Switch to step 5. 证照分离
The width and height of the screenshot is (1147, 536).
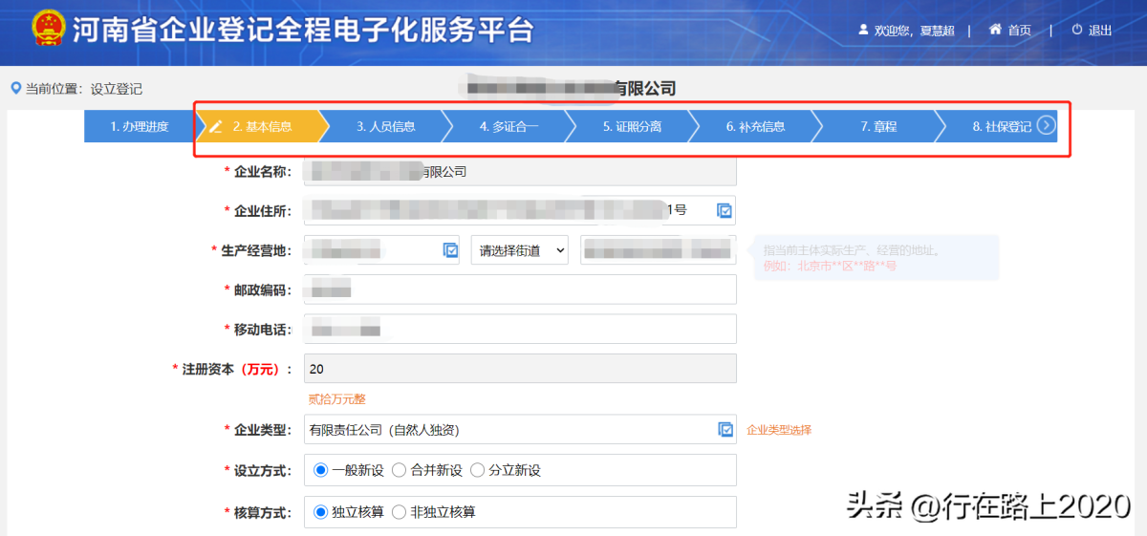(x=632, y=126)
